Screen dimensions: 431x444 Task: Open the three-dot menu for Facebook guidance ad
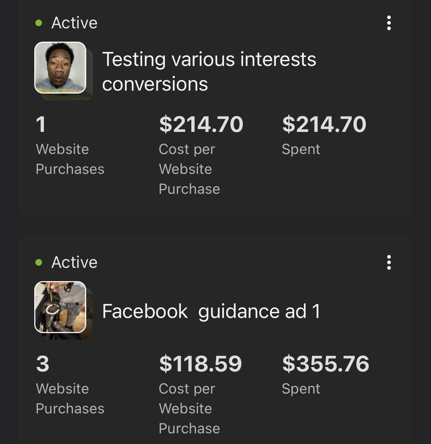tap(389, 262)
